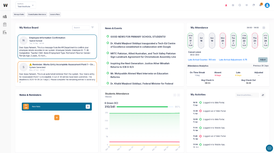Select Sat 18 attendance day pill
This screenshot has height=153, width=274.
pyautogui.click(x=201, y=41)
